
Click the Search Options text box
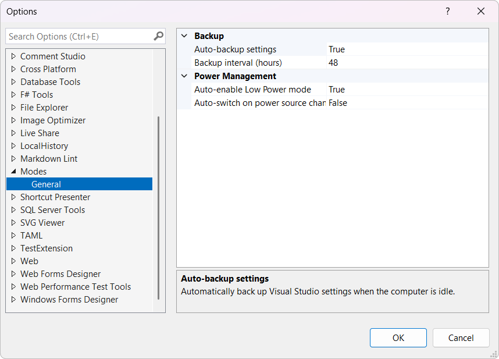click(x=79, y=36)
